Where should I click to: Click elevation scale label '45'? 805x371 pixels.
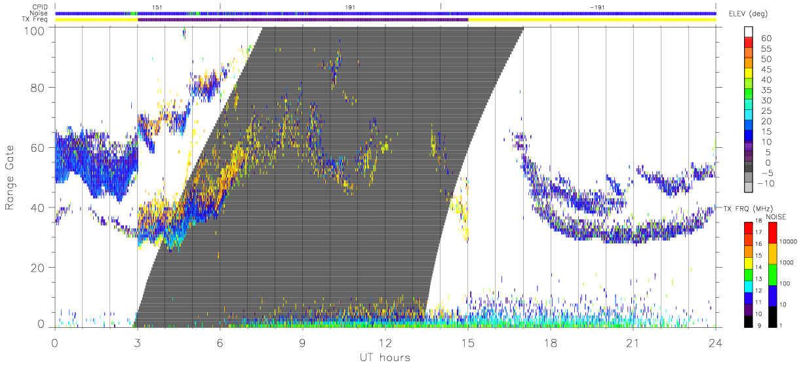point(768,70)
